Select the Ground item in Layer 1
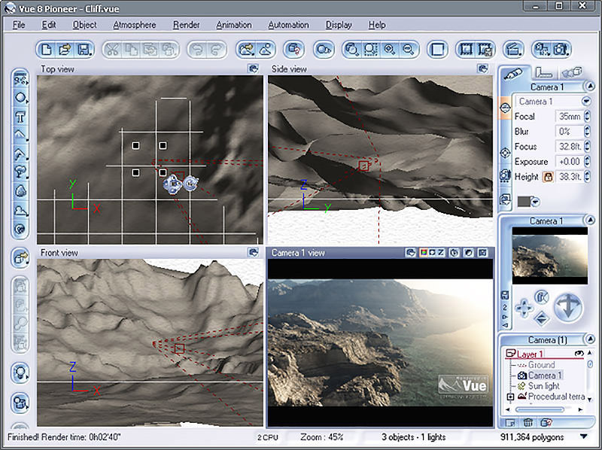The height and width of the screenshot is (450, 602). point(541,364)
